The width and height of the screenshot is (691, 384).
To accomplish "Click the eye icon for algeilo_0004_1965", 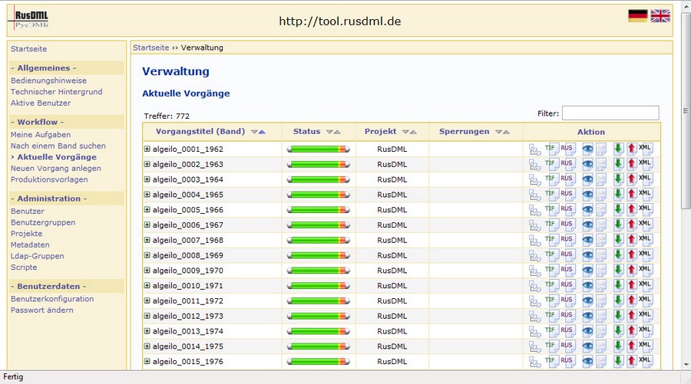I will pyautogui.click(x=587, y=195).
